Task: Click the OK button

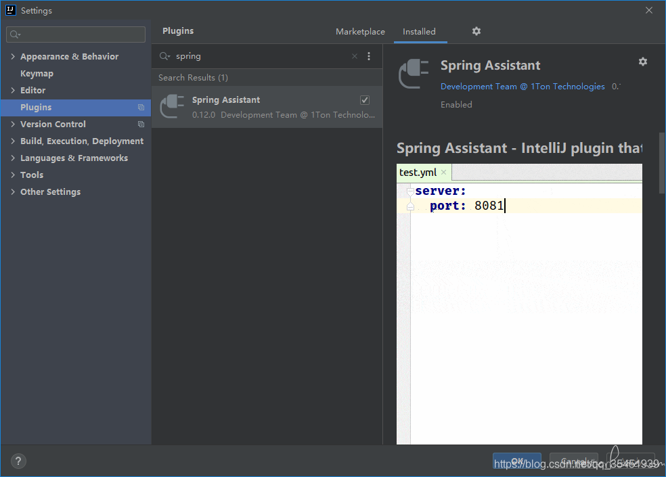Action: (517, 461)
